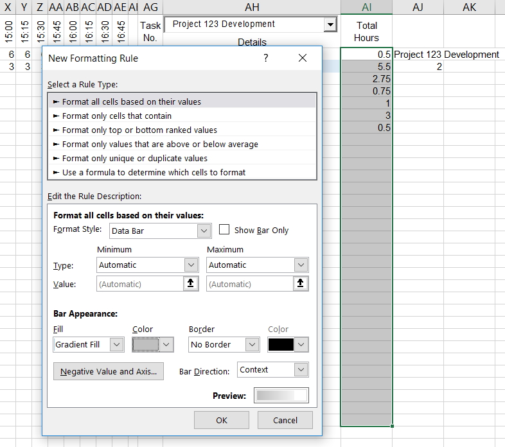
Task: Click the Negative Value and Axis button
Action: tap(109, 371)
